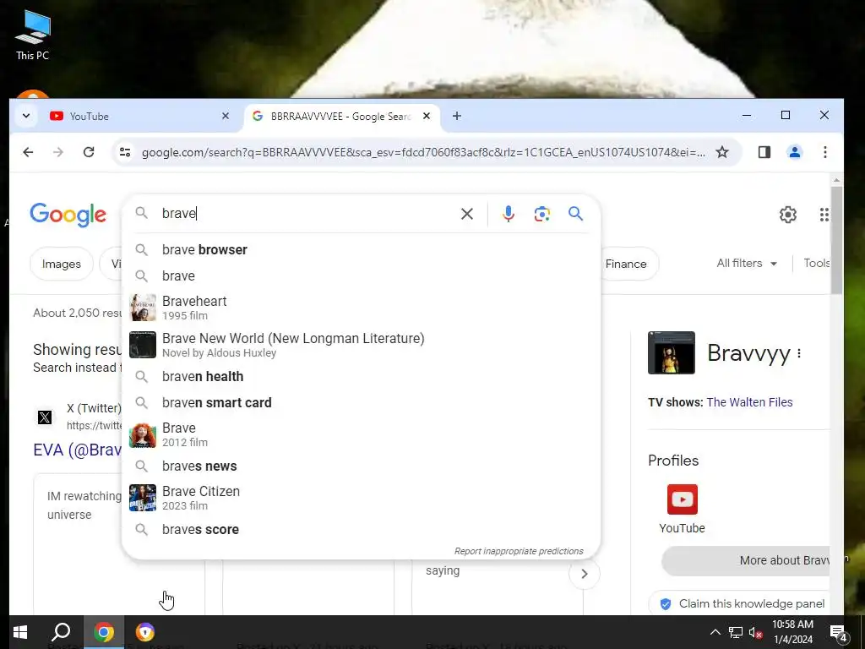Screen dimensions: 865x649
Task: Go back with the browser back arrow
Action: (28, 152)
